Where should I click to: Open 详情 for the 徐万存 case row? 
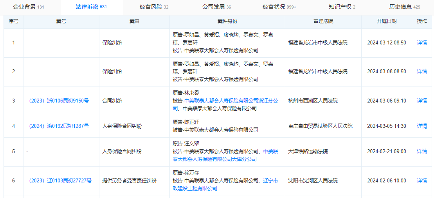[422, 180]
